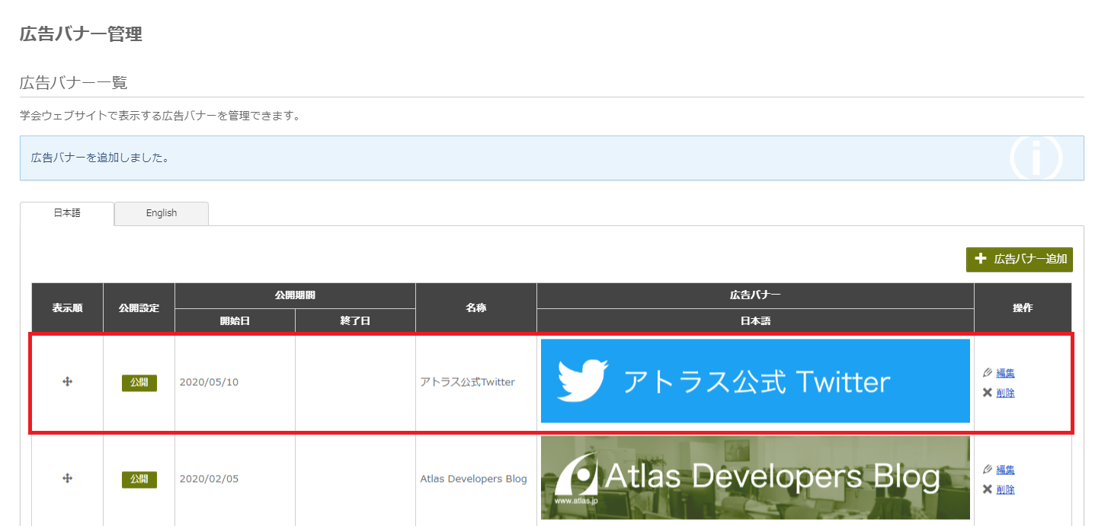Click the drag handle icon for アトラス公式Twitter row
Image resolution: width=1111 pixels, height=526 pixels.
(67, 381)
